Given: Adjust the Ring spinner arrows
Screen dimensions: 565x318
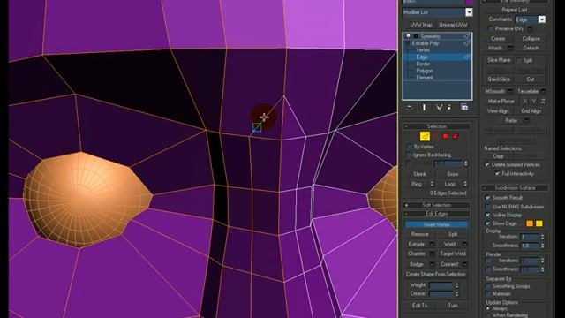Looking at the screenshot, I should (x=432, y=184).
